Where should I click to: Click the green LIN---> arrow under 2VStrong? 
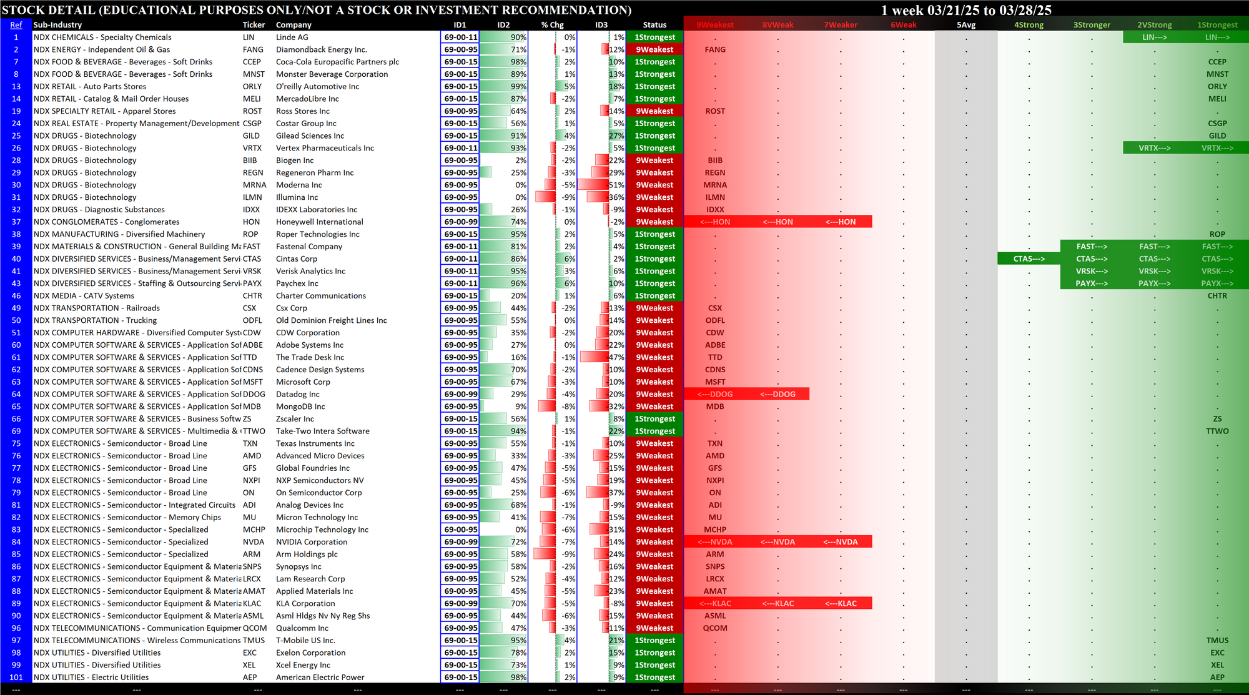(x=1154, y=37)
